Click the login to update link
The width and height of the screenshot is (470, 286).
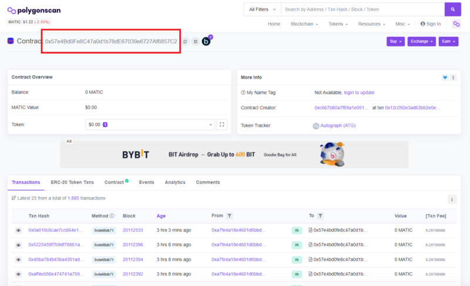pyautogui.click(x=359, y=93)
